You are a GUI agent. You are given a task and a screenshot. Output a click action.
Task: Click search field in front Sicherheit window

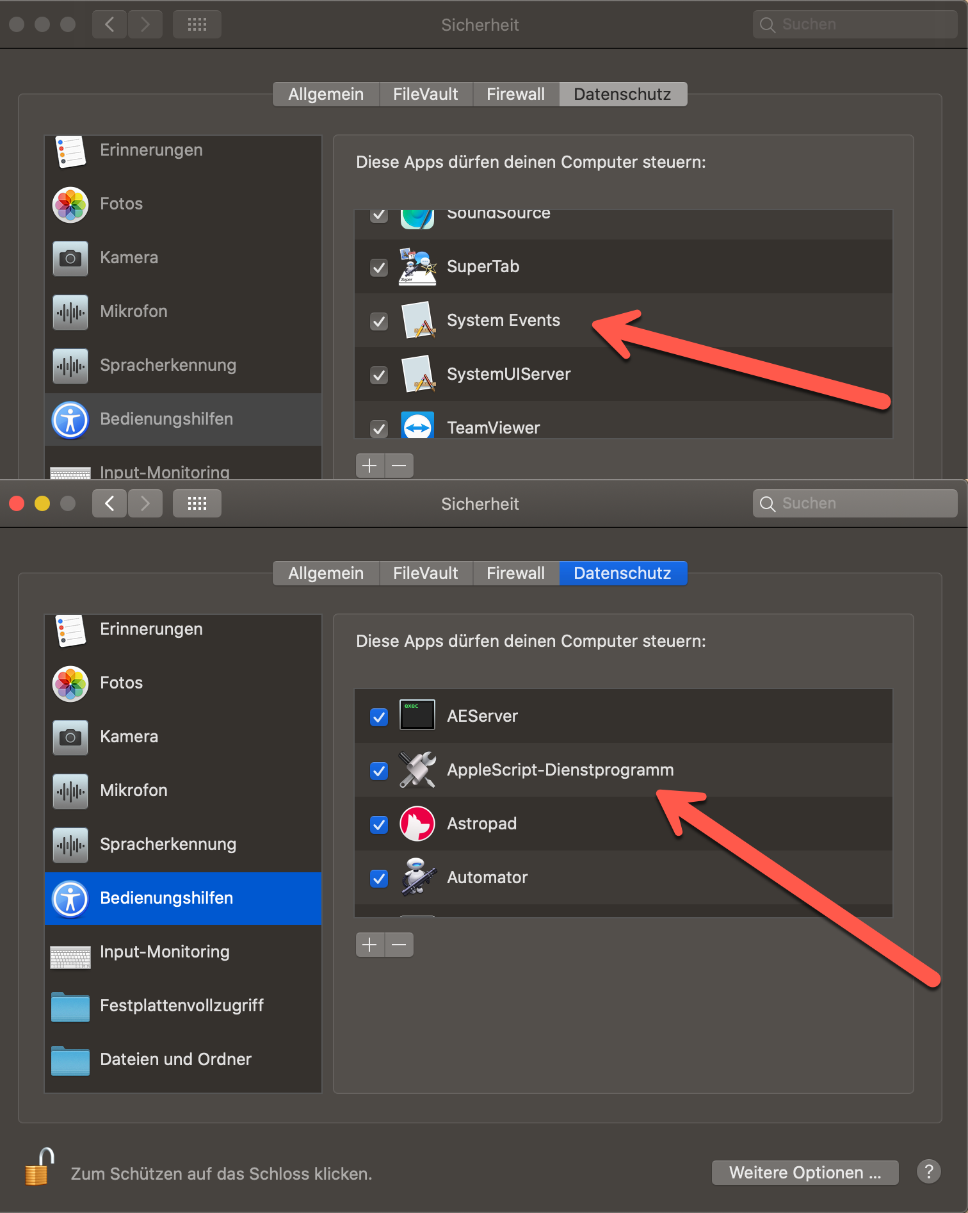855,503
